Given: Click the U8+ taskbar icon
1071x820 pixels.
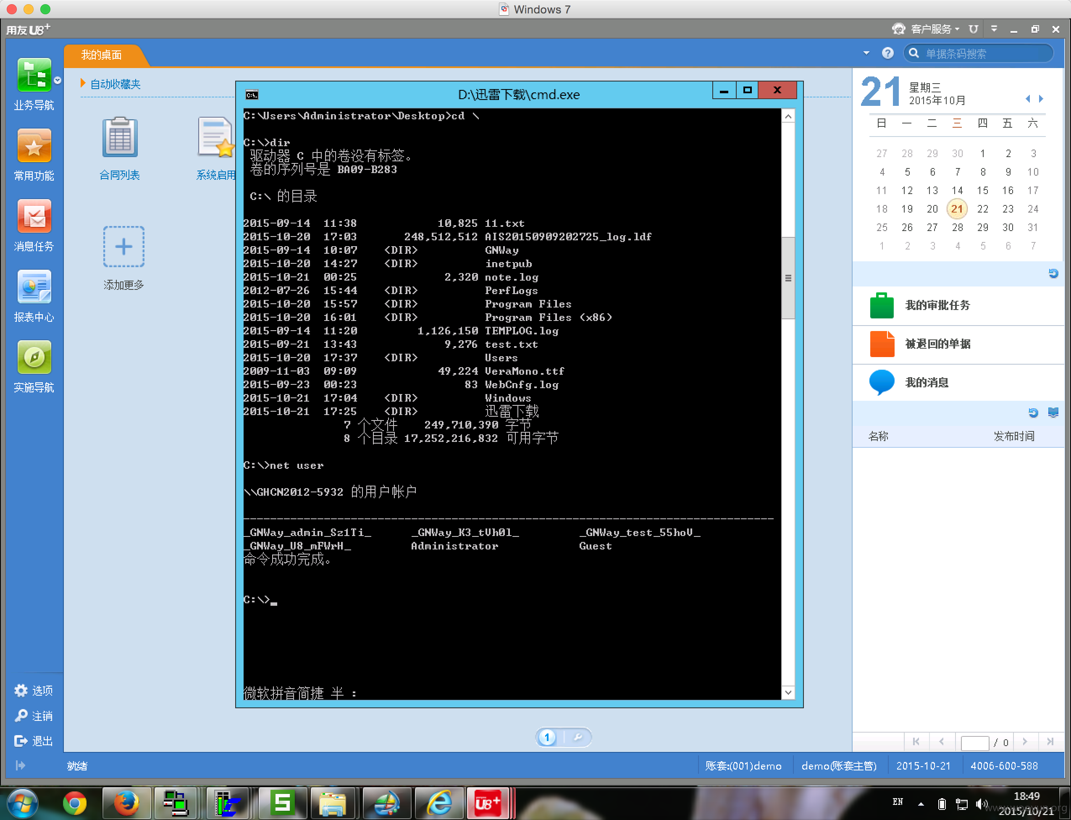Looking at the screenshot, I should point(488,803).
